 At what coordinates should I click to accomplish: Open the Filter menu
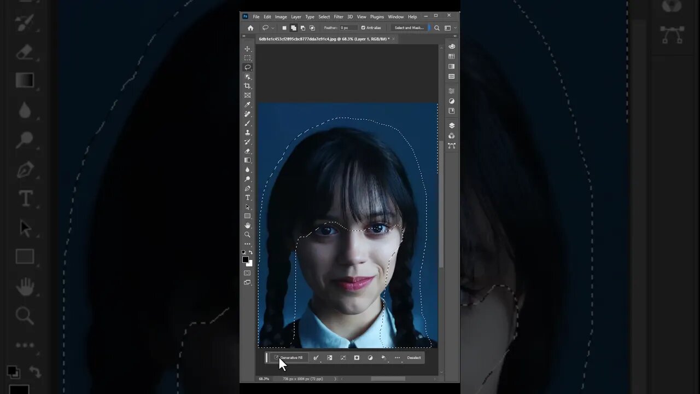coord(339,17)
